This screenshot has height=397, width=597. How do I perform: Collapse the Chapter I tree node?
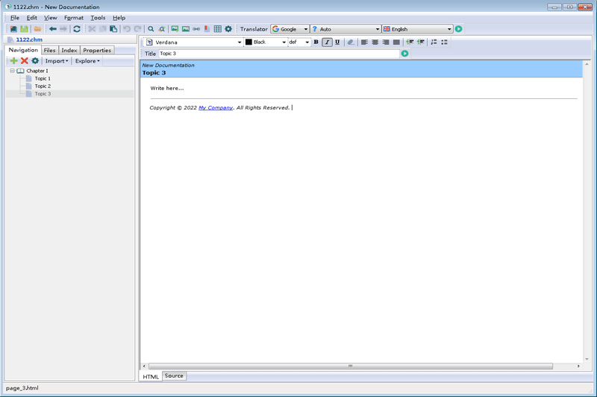pos(12,71)
